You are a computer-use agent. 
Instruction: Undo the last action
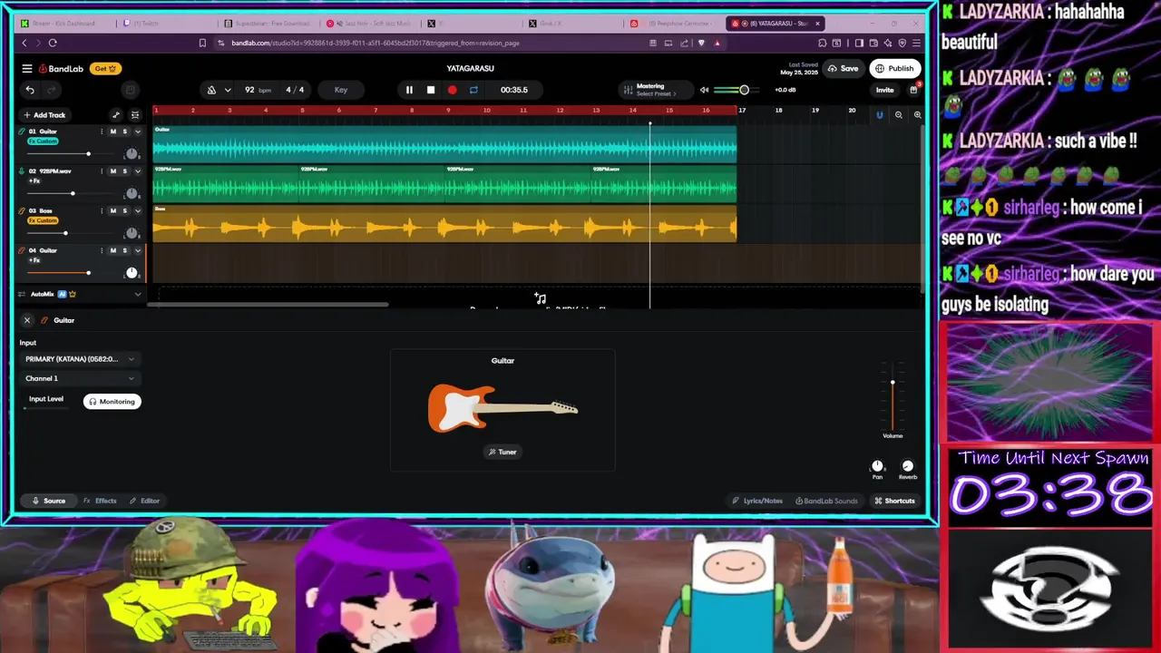tap(30, 90)
